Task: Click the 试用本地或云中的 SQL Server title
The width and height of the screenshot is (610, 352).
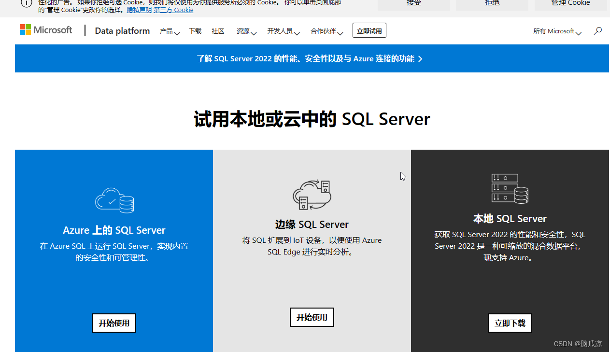Action: (x=312, y=119)
